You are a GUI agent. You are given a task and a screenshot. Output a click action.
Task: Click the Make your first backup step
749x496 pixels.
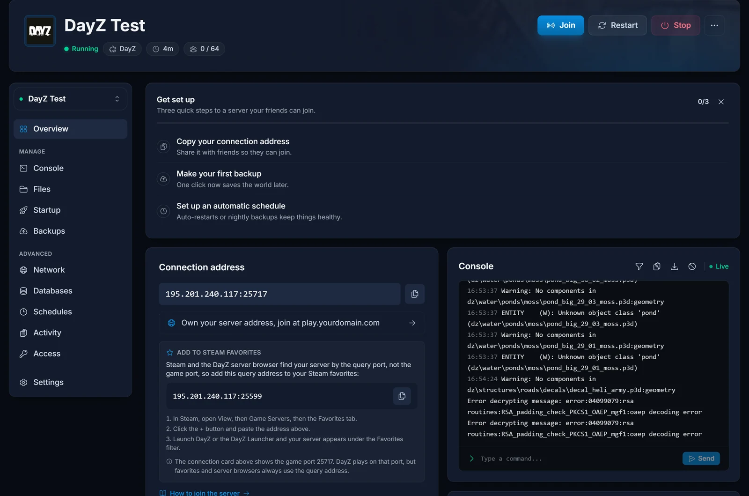click(x=442, y=179)
